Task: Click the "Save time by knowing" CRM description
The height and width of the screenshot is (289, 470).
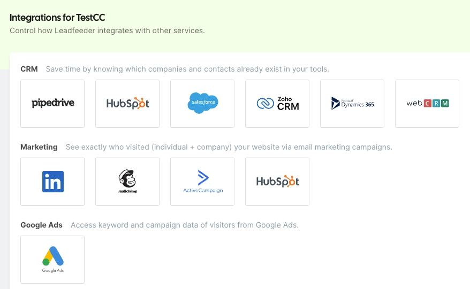Action: tap(187, 69)
